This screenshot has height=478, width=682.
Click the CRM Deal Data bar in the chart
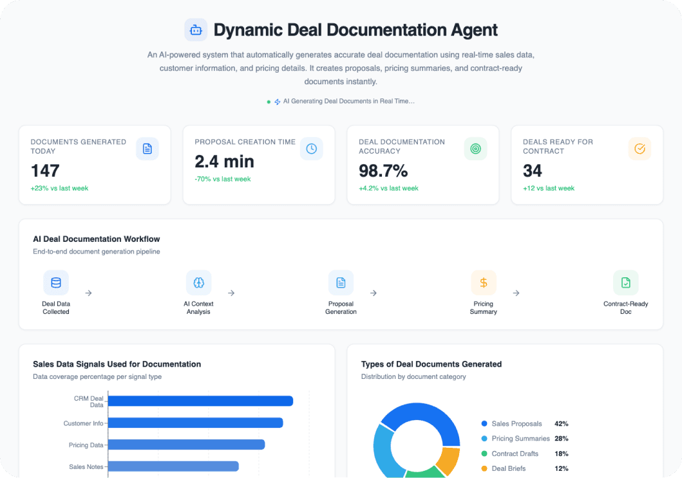click(x=200, y=401)
